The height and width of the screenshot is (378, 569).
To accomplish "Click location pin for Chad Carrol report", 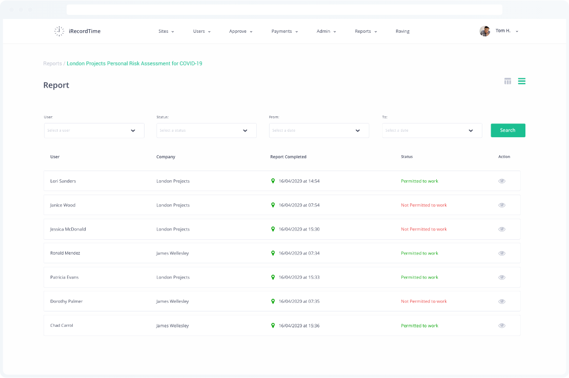I will point(273,325).
